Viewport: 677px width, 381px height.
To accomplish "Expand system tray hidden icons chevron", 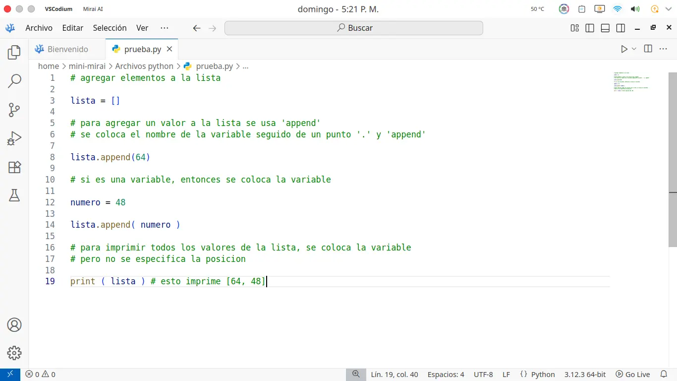I will [x=668, y=9].
